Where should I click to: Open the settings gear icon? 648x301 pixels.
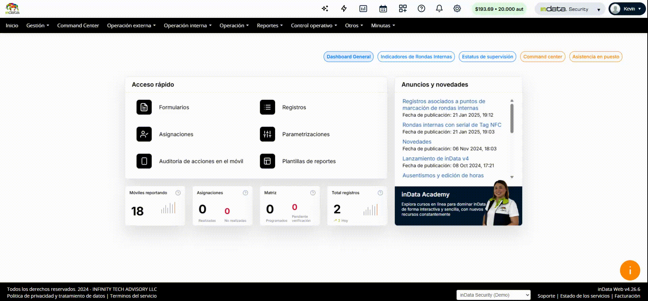(x=457, y=9)
